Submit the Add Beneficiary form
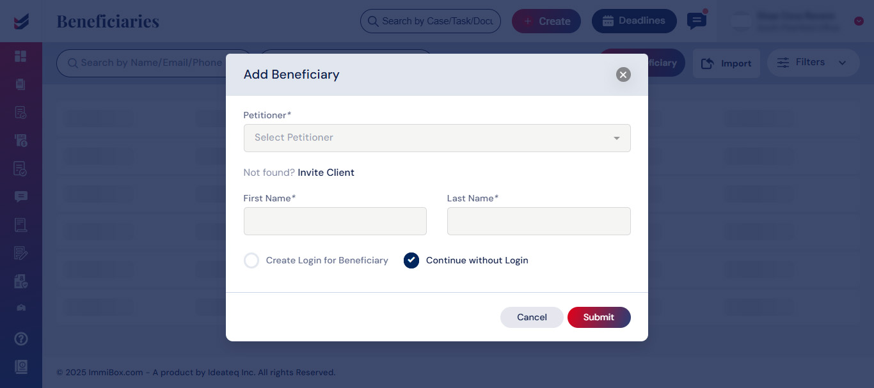The width and height of the screenshot is (874, 388). coord(599,317)
